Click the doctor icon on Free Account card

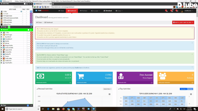[121, 76]
